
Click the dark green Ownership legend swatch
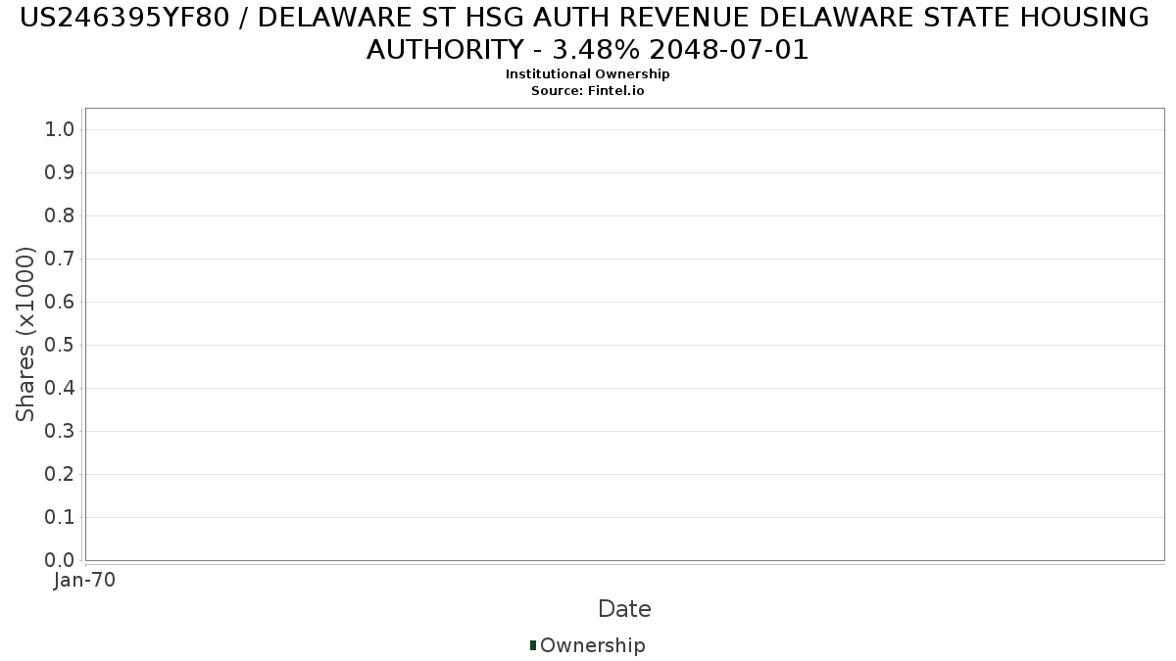pyautogui.click(x=533, y=644)
